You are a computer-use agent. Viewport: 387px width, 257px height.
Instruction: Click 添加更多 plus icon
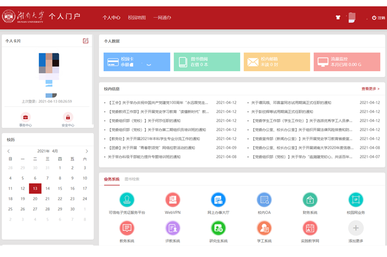click(x=356, y=228)
